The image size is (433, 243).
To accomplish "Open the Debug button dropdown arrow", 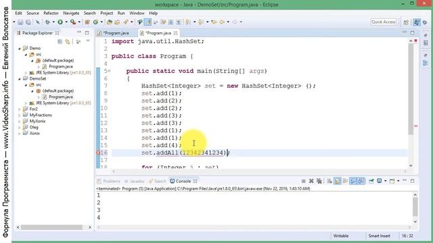I will coord(53,22).
